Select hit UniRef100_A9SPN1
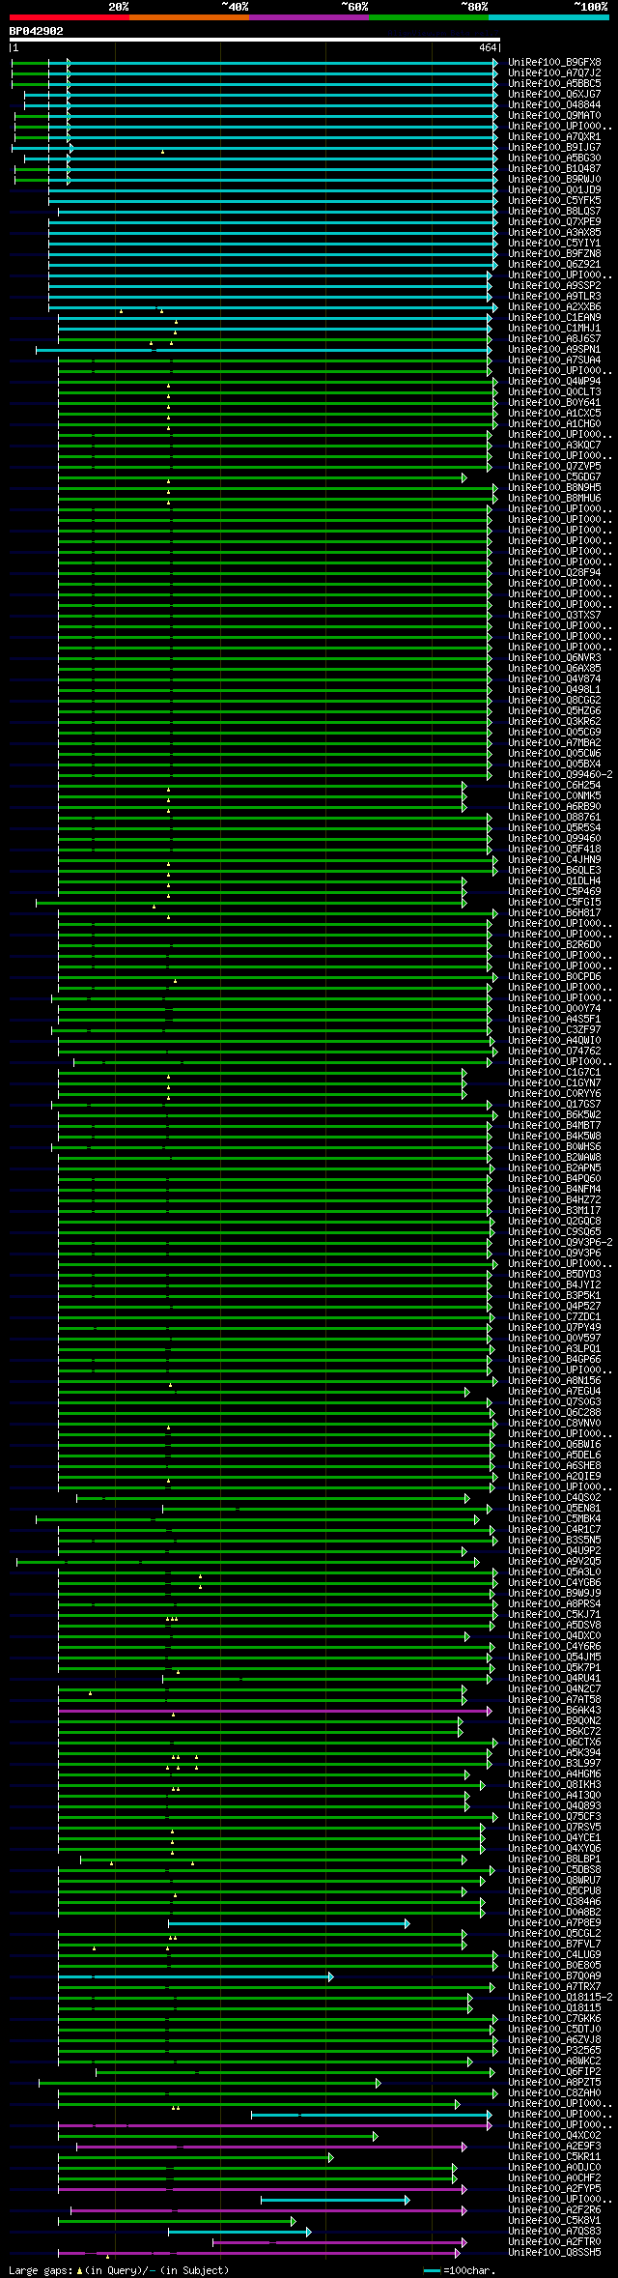Image resolution: width=618 pixels, height=2278 pixels. click(x=554, y=349)
